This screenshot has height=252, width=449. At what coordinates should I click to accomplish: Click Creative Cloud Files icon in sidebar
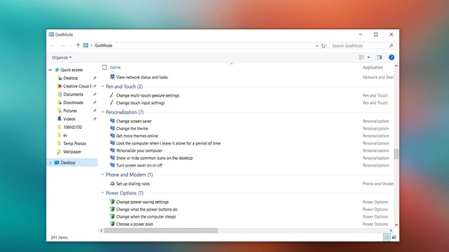click(x=59, y=86)
